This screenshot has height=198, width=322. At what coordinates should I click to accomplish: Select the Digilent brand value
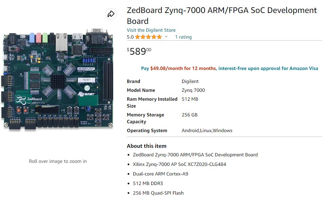coord(190,81)
